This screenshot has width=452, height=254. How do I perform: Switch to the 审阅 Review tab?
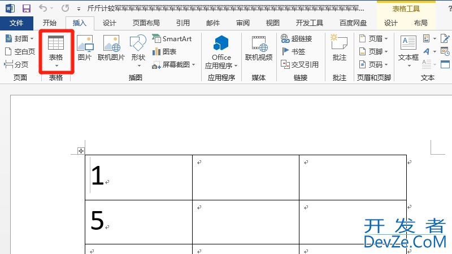pos(243,23)
